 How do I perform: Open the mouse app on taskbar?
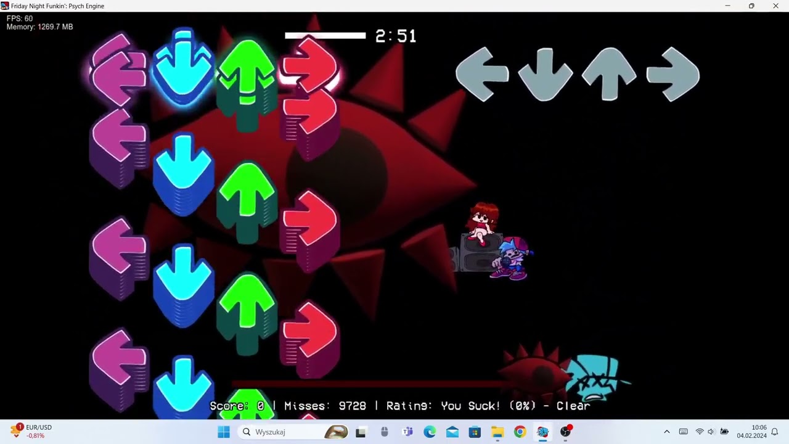[x=384, y=432]
